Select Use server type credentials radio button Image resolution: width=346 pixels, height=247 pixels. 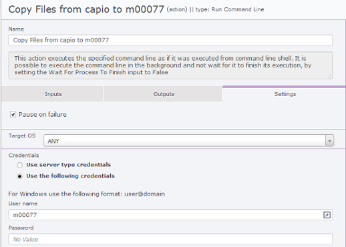click(19, 165)
